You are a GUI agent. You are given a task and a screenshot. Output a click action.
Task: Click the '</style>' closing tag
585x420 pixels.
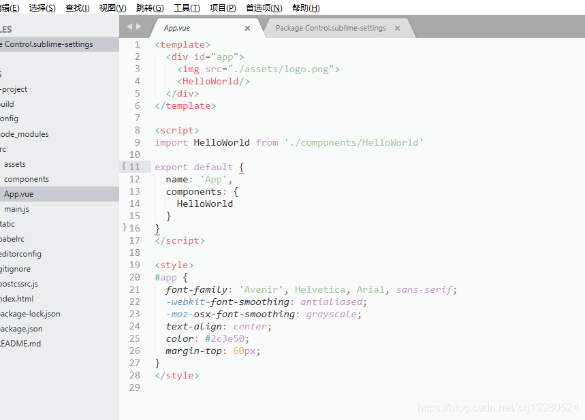177,375
